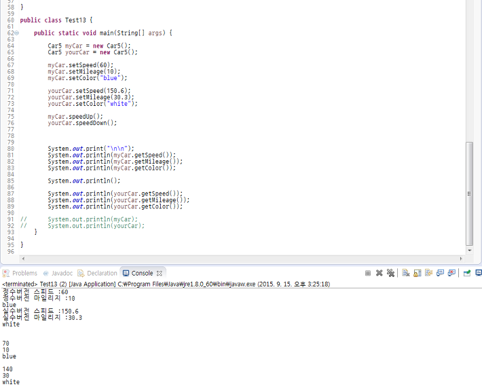Click println(myCar.getMileage()) on line 82
This screenshot has width=482, height=391.
(x=115, y=162)
